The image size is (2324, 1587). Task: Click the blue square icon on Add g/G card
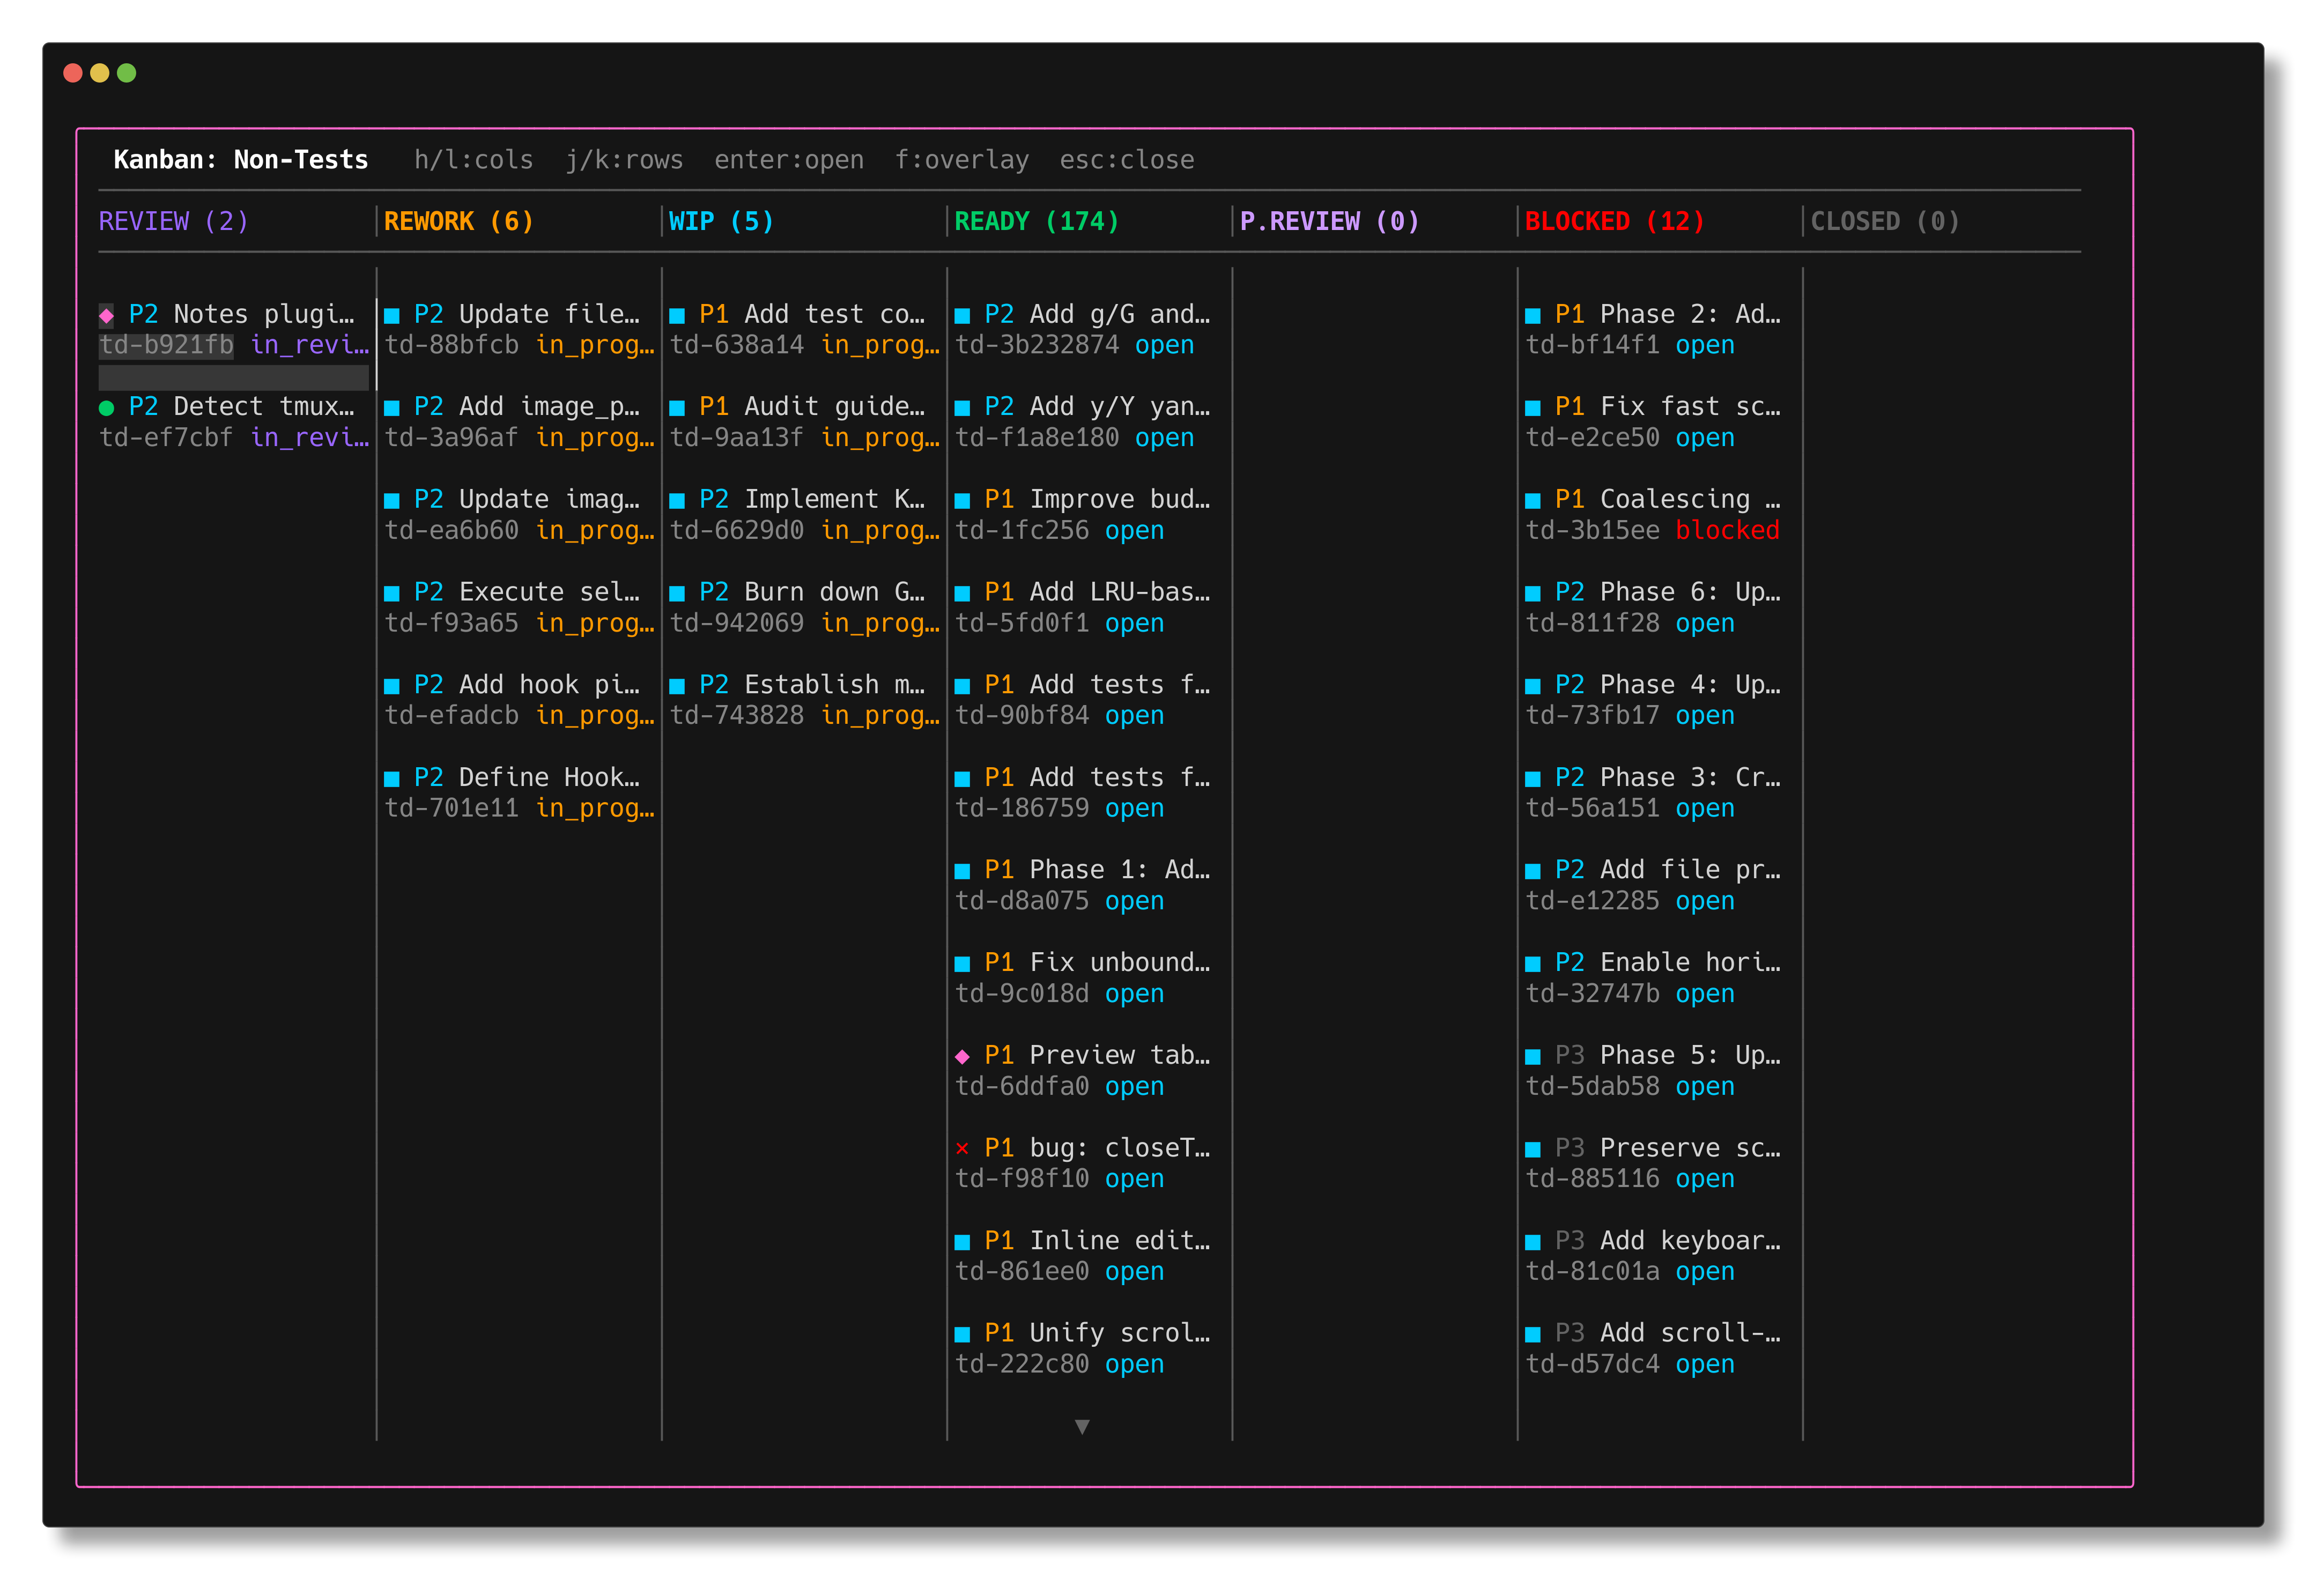pos(963,314)
